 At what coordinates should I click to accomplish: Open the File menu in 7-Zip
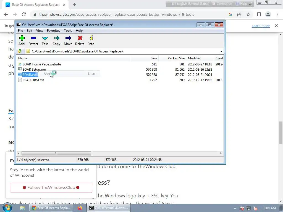pos(20,31)
